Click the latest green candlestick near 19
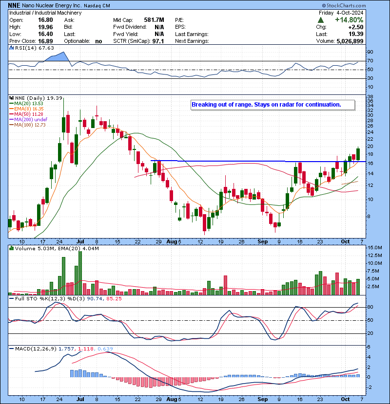Viewport: 390px width, 404px height. pyautogui.click(x=358, y=154)
